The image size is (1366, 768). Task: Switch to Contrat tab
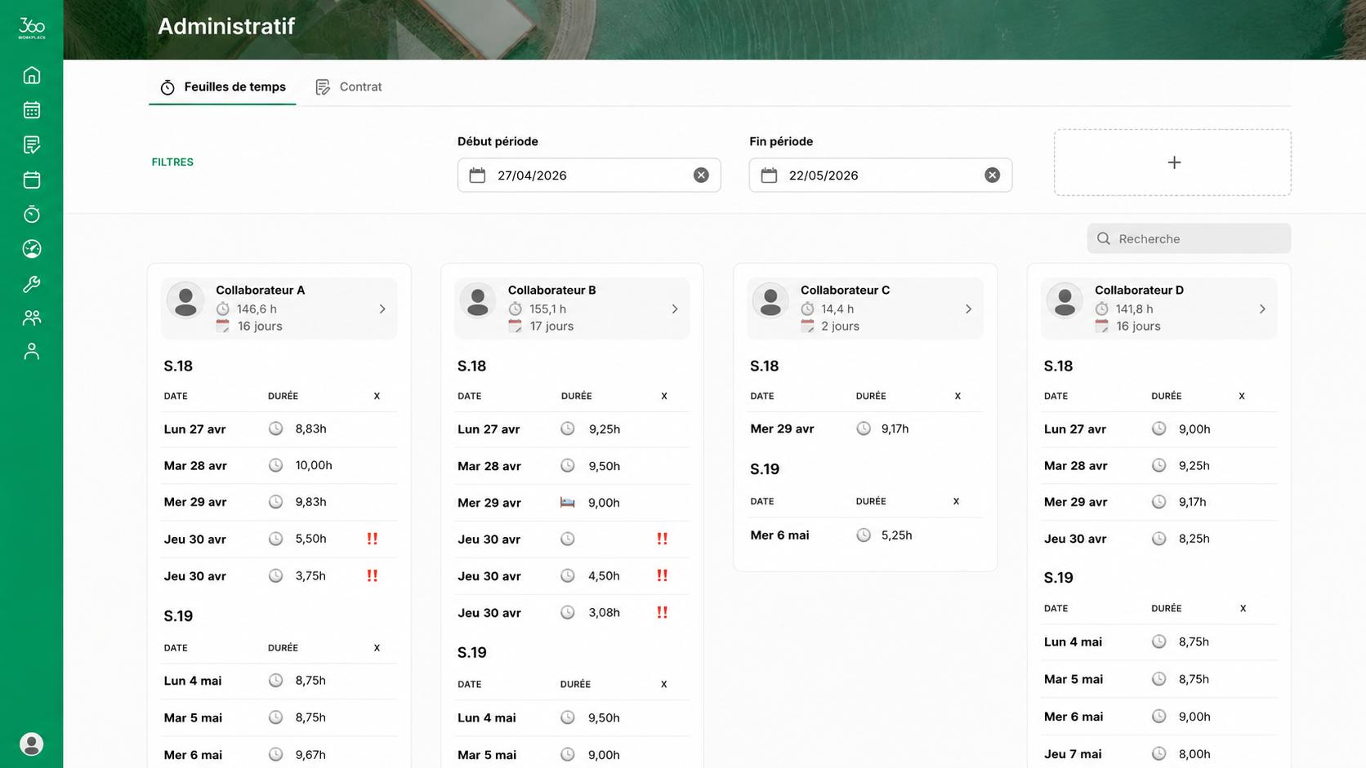point(349,87)
